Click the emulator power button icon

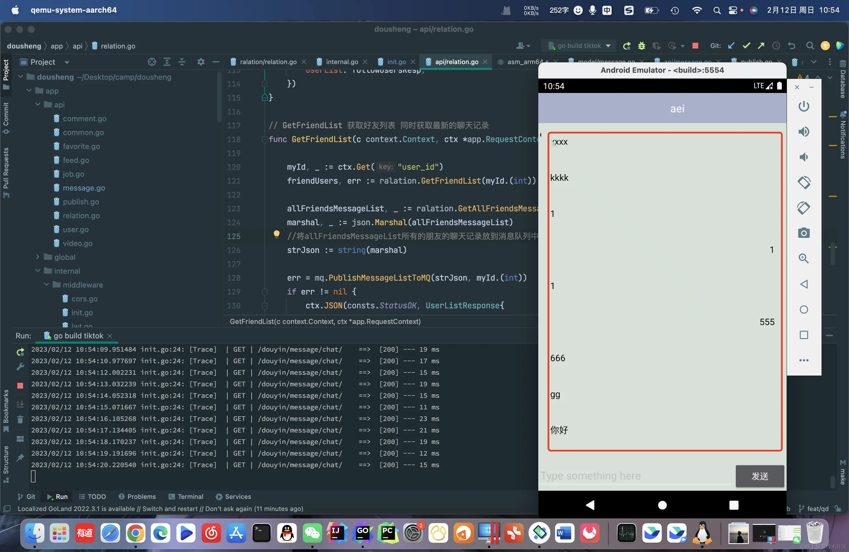tap(803, 106)
